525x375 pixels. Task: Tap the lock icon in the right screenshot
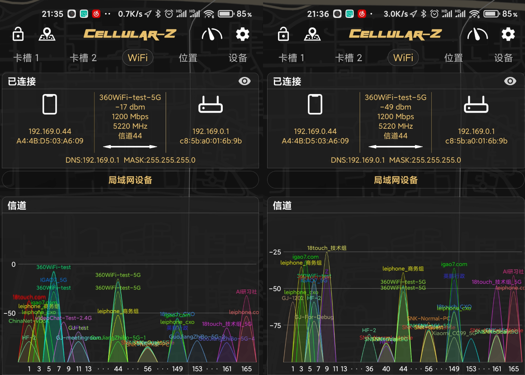(284, 34)
